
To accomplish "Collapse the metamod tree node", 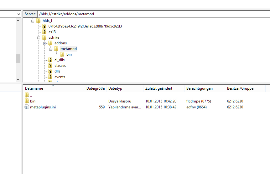I will coord(51,49).
